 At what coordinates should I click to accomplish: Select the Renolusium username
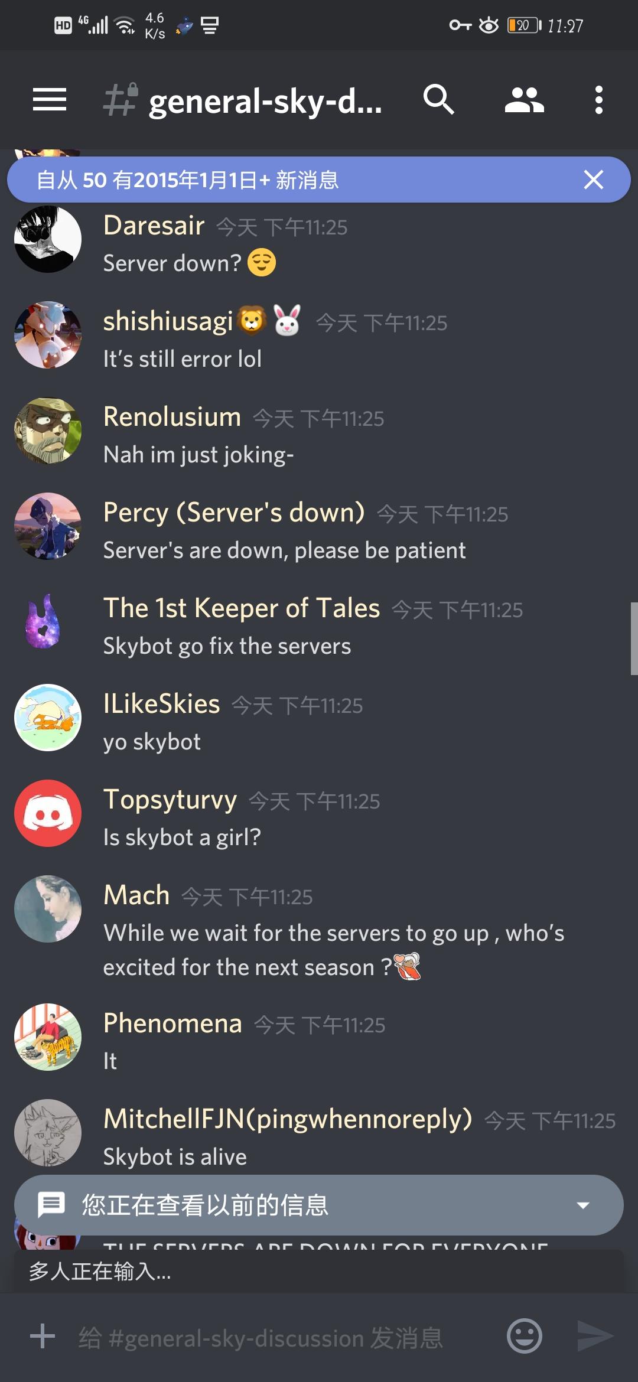172,417
